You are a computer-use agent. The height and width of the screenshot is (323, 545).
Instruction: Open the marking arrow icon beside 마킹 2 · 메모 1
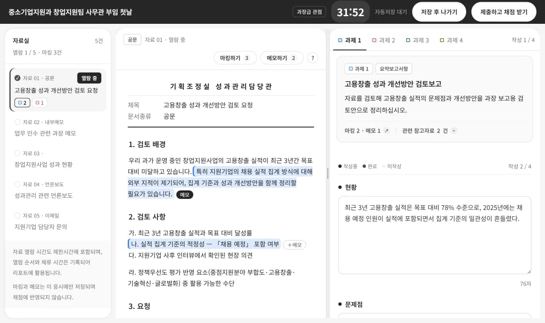tap(386, 130)
